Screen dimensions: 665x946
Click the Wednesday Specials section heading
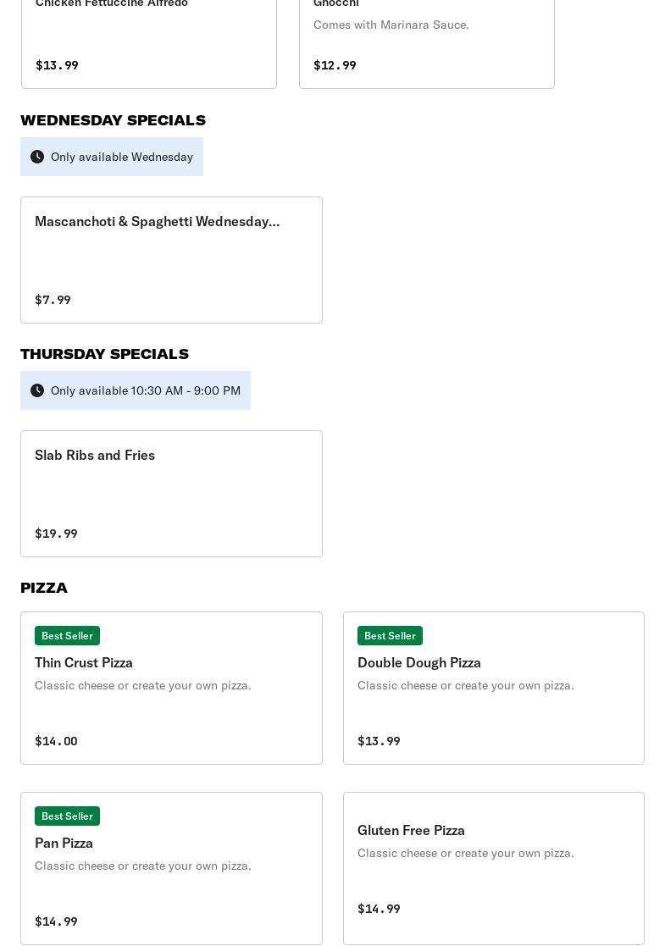[x=113, y=120]
